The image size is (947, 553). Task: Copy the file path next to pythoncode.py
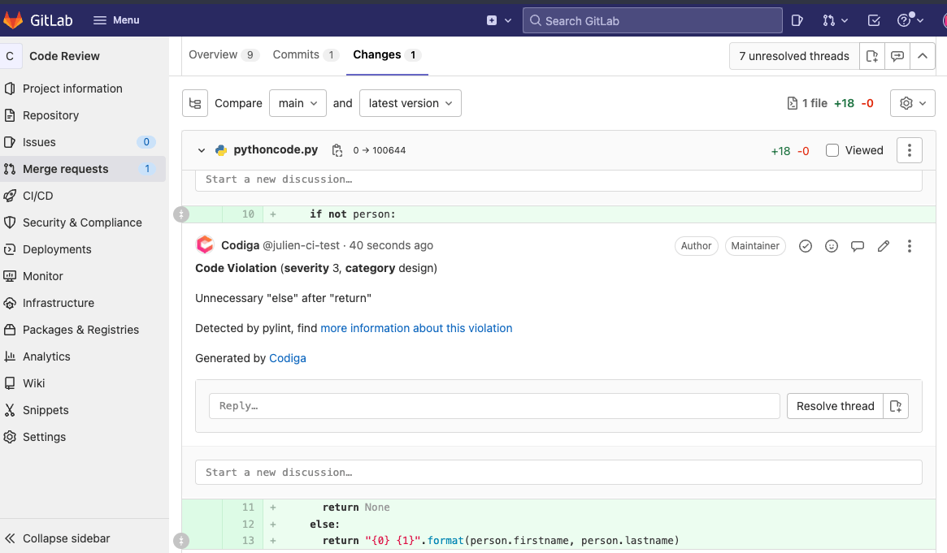(337, 149)
